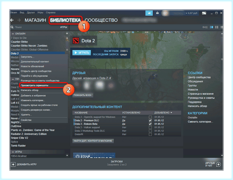Open Big Picture mode icon
Screen dimensions: 233x180
[x=204, y=13]
